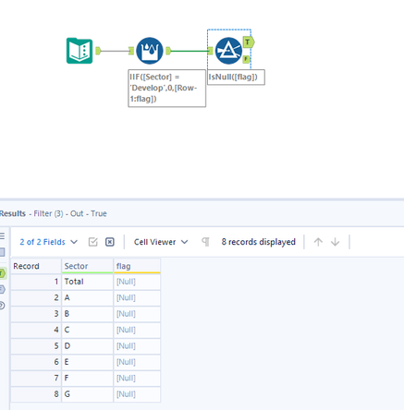This screenshot has width=404, height=410.
Task: Select sector cell 'D'
Action: [88, 346]
